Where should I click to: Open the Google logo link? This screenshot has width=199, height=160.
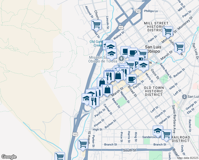(x=9, y=157)
